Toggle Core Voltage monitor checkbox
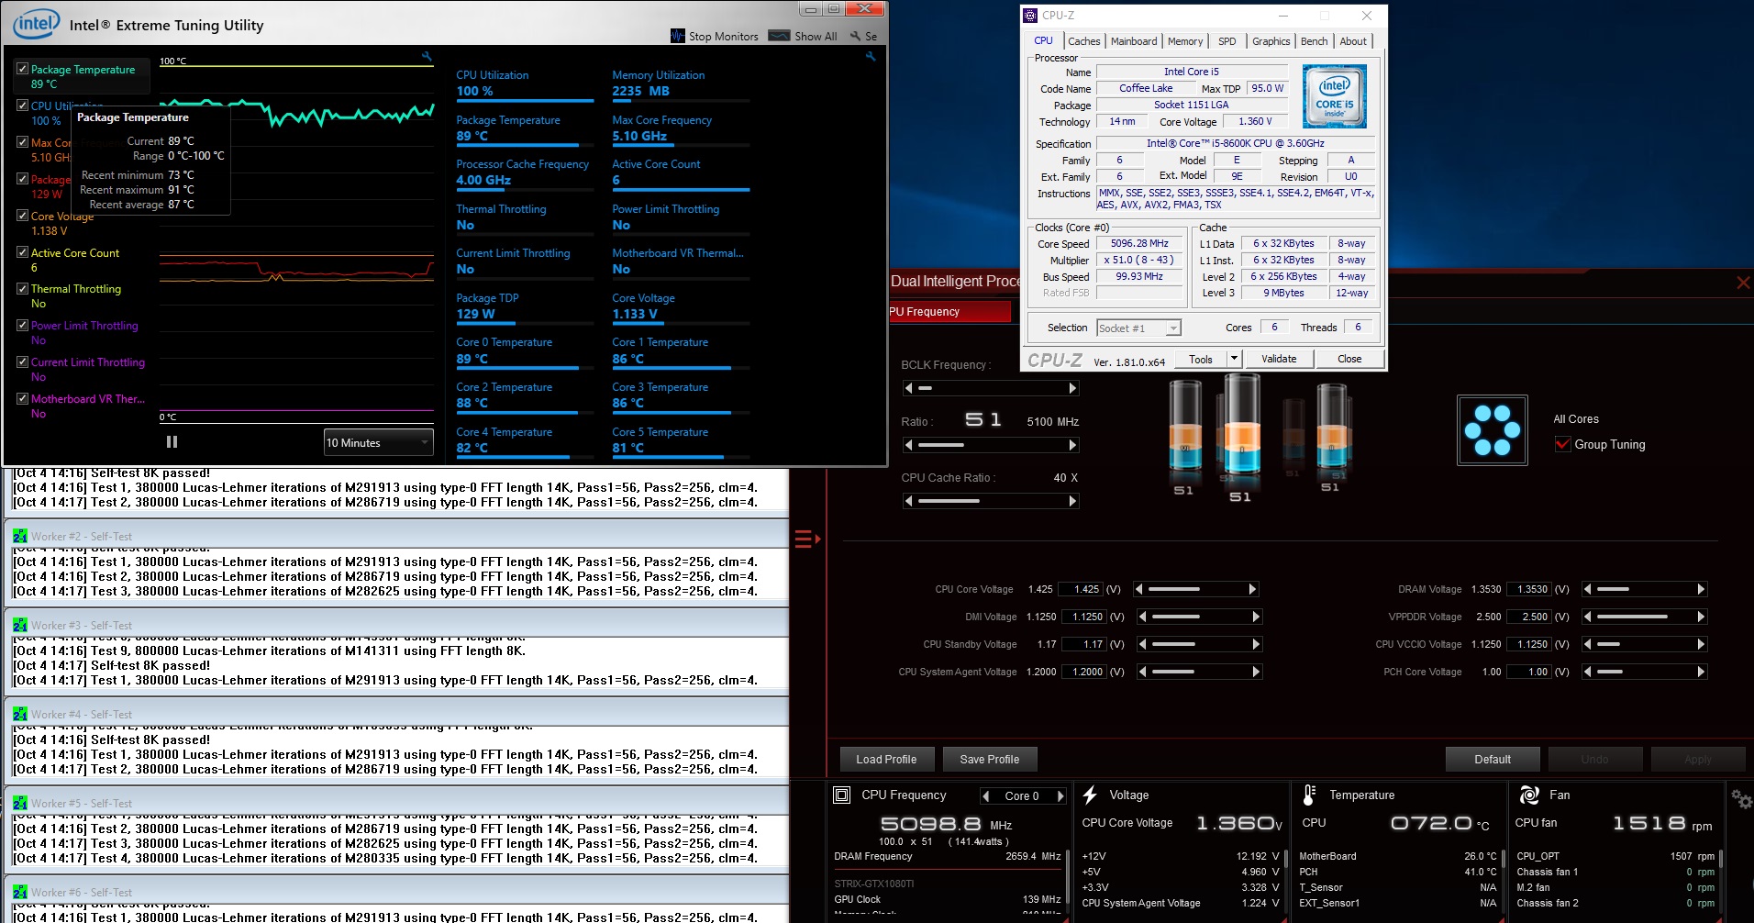 tap(22, 216)
